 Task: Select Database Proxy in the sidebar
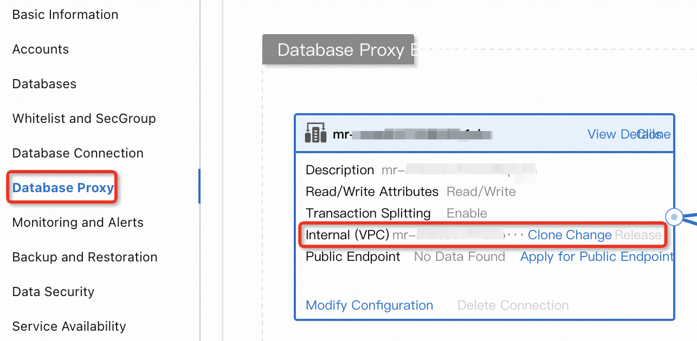click(63, 188)
